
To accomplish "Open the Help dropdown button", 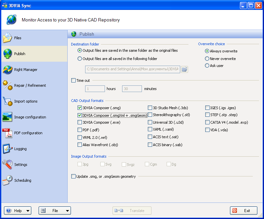I will point(18,210).
